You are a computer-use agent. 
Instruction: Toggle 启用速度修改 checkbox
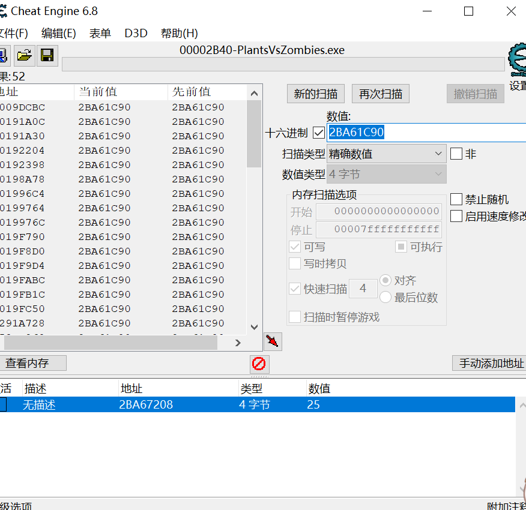coord(456,216)
